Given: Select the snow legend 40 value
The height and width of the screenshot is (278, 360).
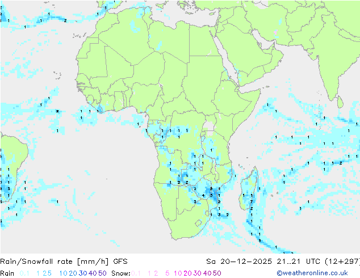Looking at the screenshot, I should tap(207, 273).
